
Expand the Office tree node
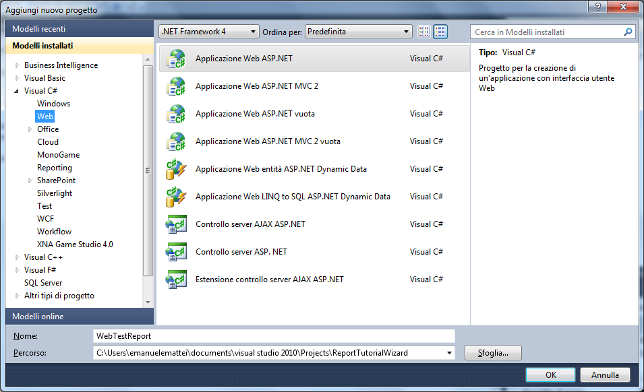30,129
